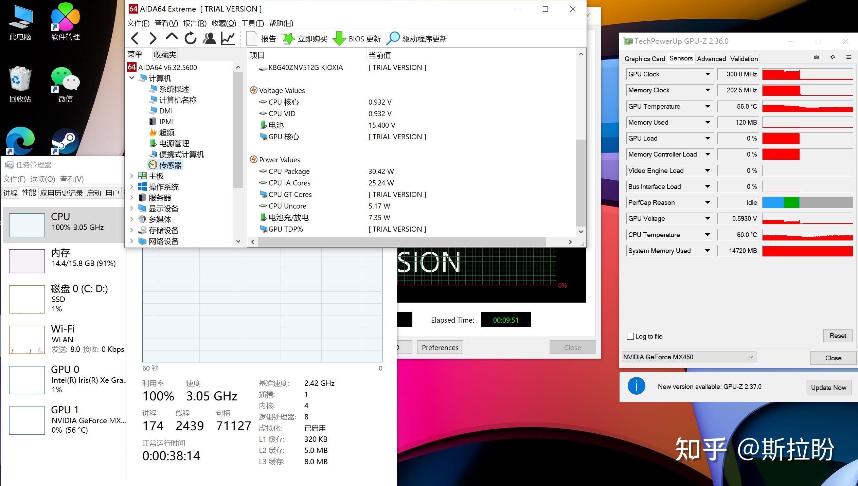Switch to Task Manager 进程 tab
Screen dimensions: 858x486
11,193
